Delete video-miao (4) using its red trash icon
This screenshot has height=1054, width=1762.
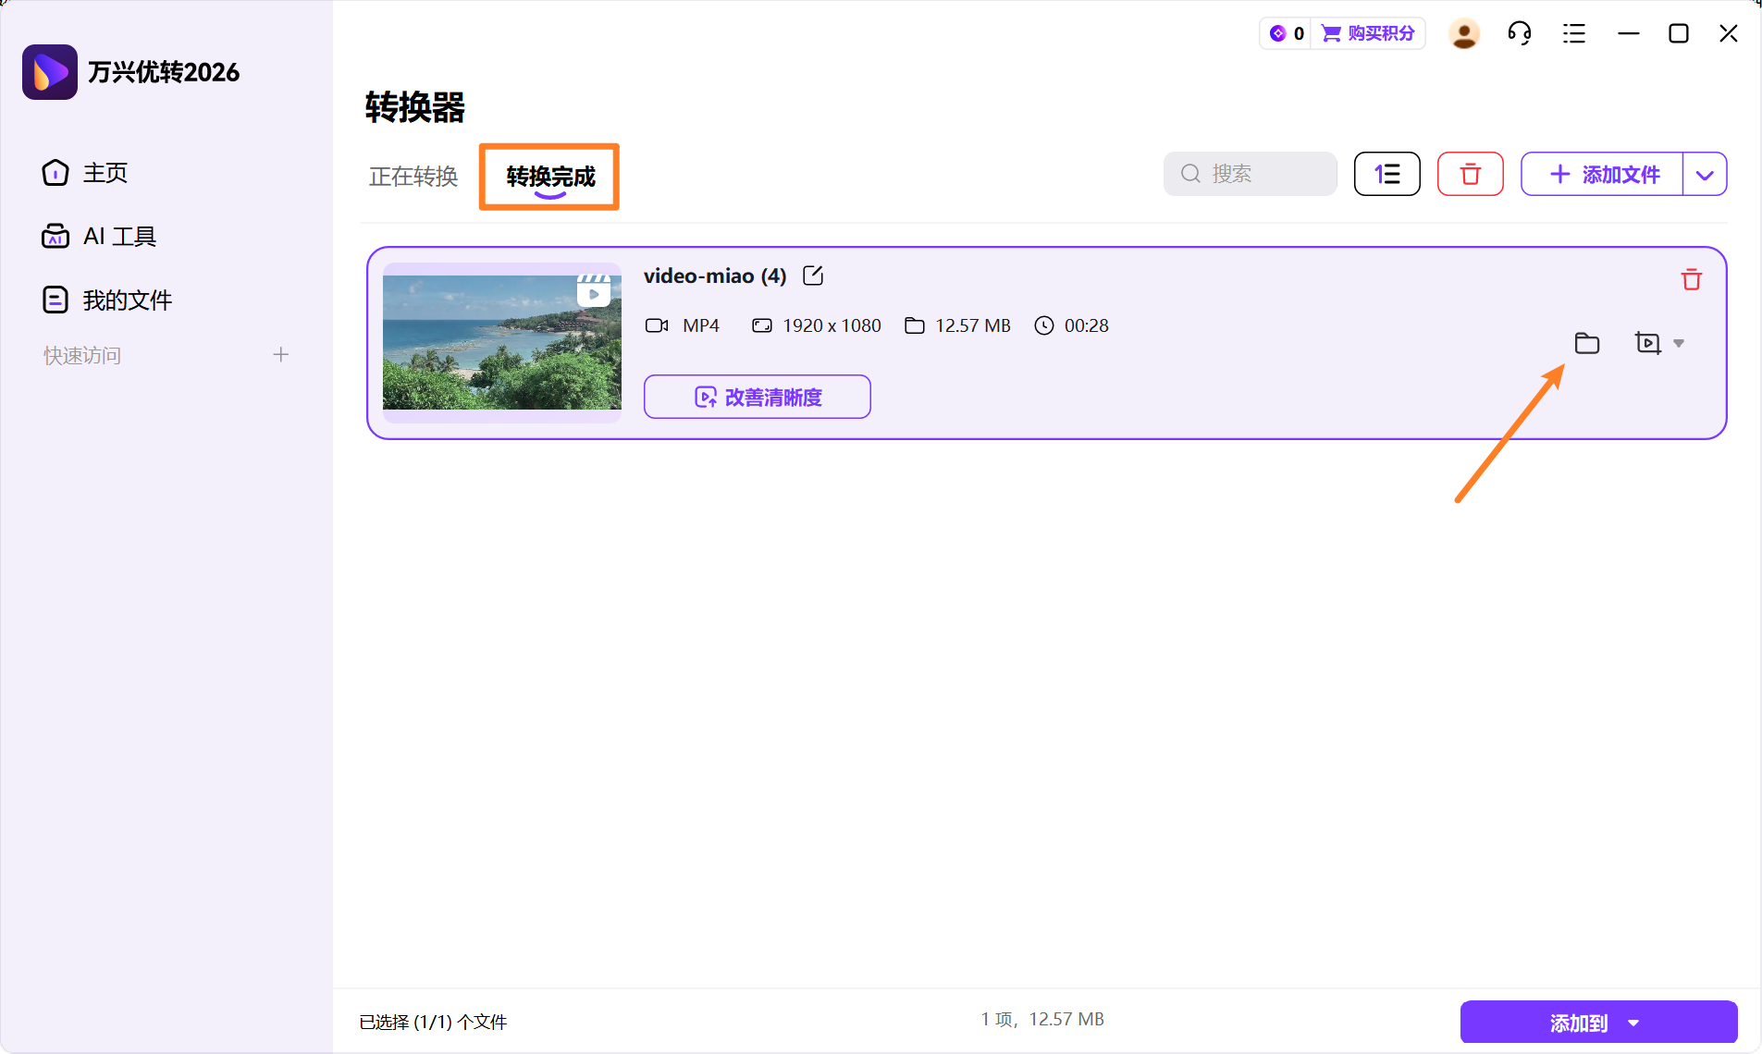[1691, 279]
